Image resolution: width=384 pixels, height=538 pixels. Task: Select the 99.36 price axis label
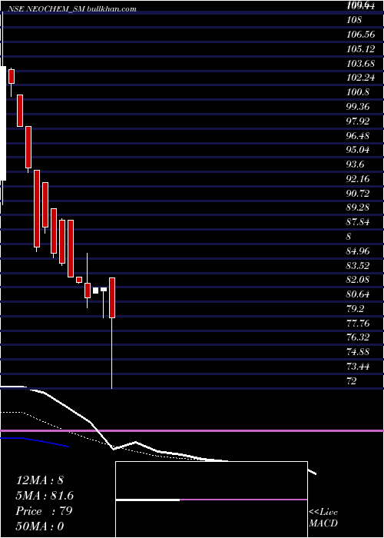(358, 107)
